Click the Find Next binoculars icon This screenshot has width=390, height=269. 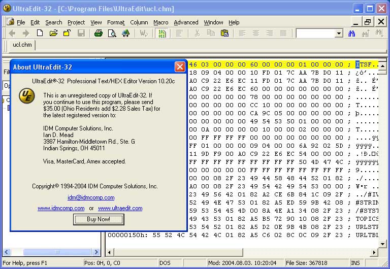click(379, 33)
